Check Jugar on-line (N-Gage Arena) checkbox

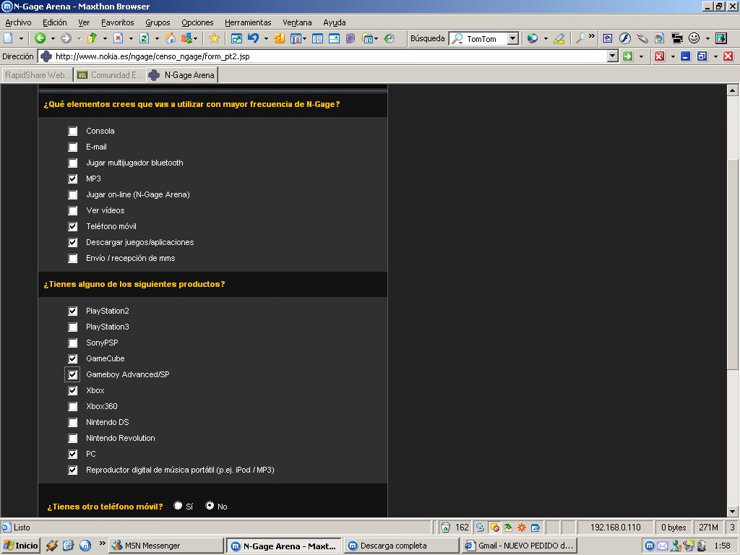pos(73,195)
